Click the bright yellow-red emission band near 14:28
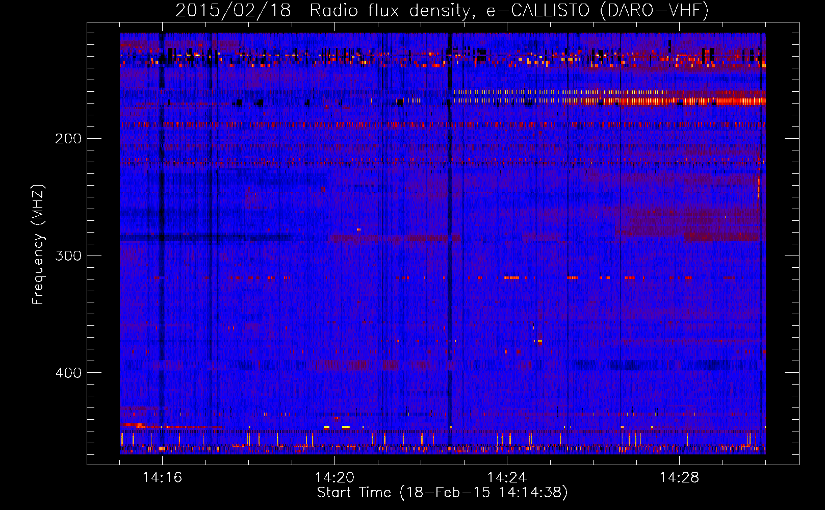Screen dimensions: 825x510 [693, 101]
